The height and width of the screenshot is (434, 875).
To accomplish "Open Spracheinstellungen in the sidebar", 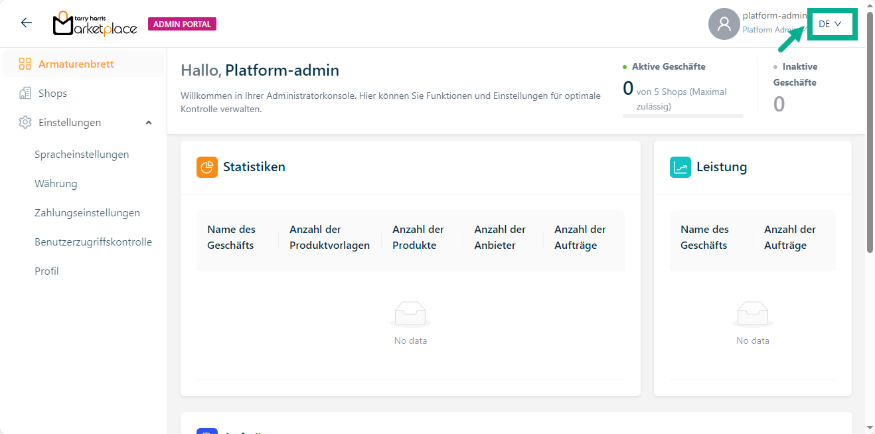I will click(82, 155).
